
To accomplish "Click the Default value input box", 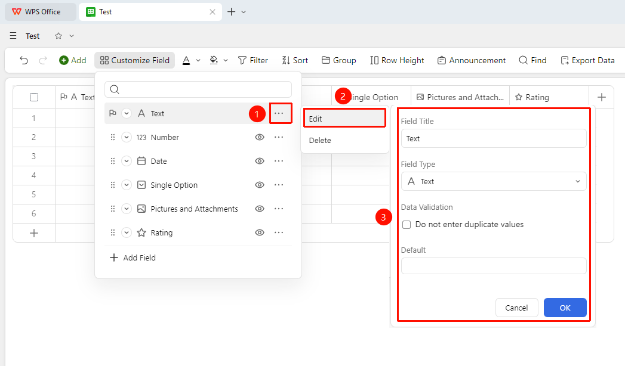I will [494, 266].
